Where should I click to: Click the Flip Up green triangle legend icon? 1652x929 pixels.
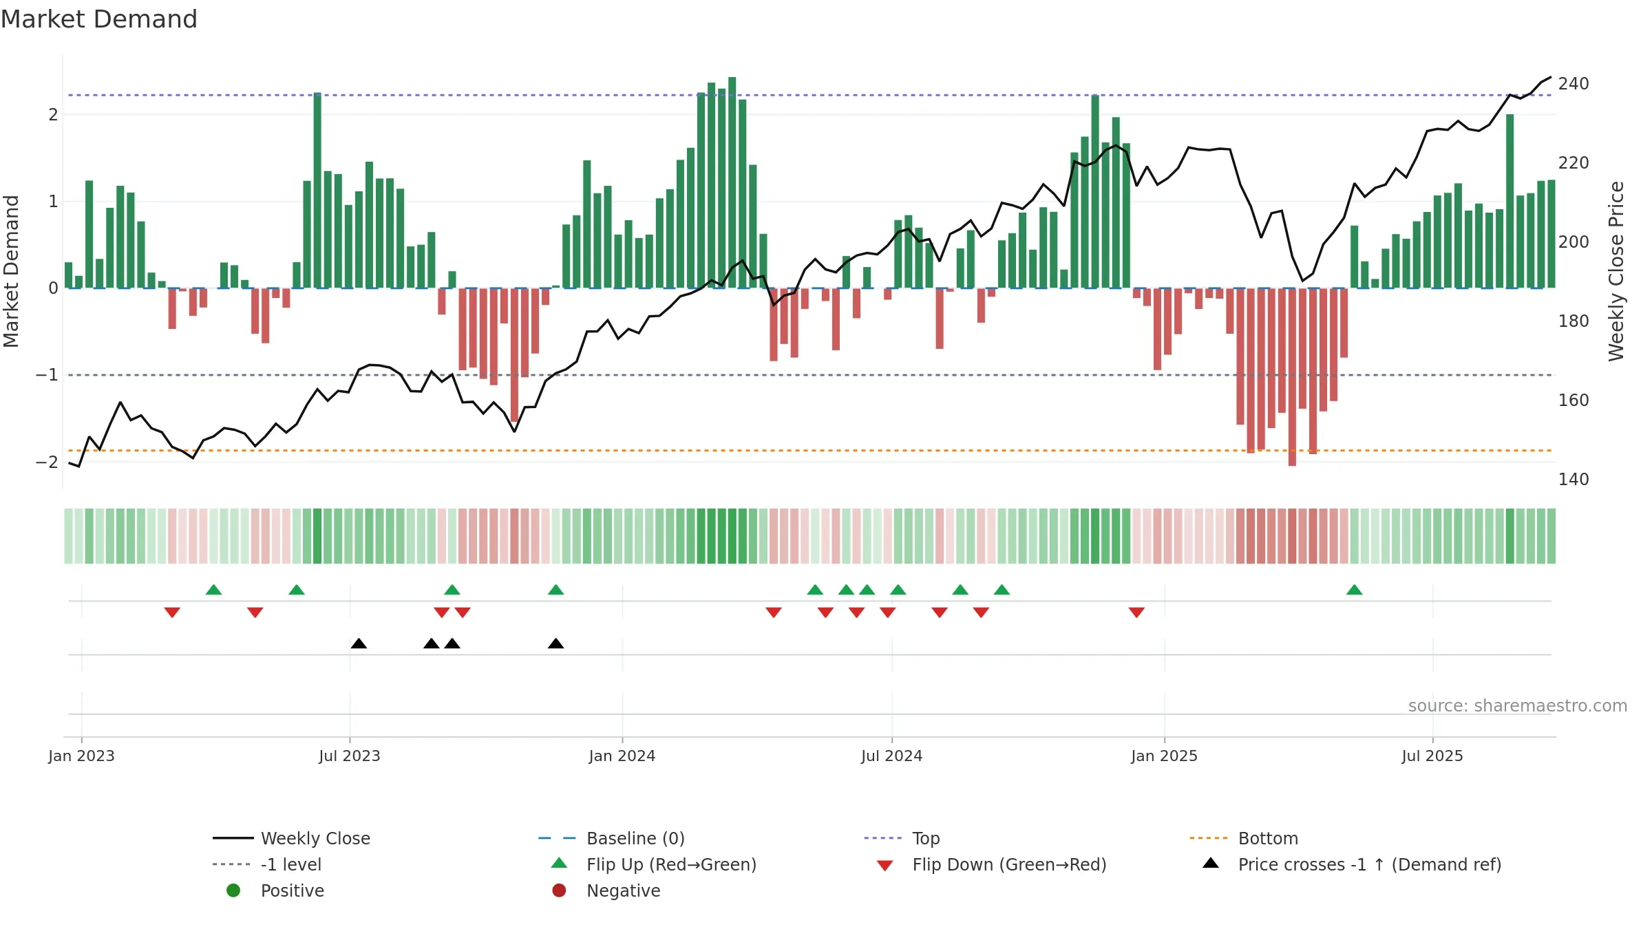click(560, 863)
